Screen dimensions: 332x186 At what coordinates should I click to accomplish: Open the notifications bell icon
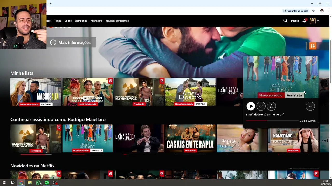tap(305, 21)
